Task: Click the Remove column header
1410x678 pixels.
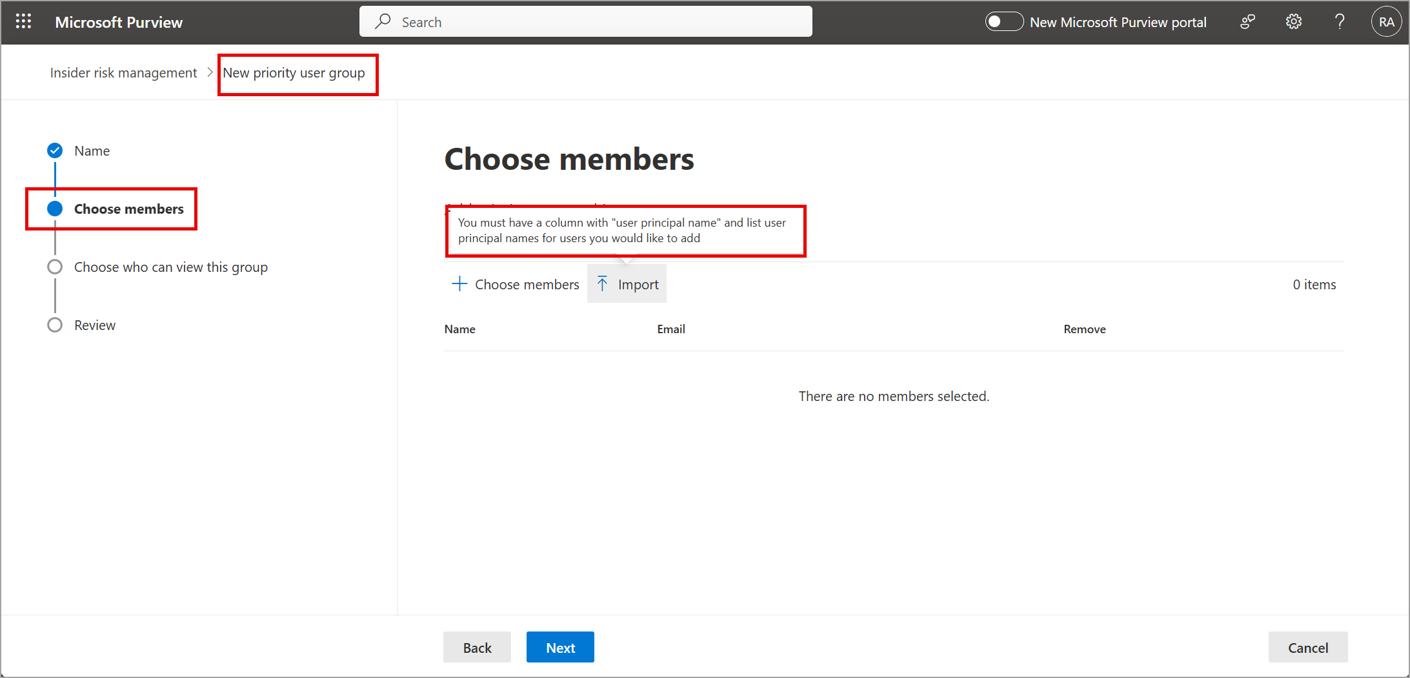Action: (x=1085, y=329)
